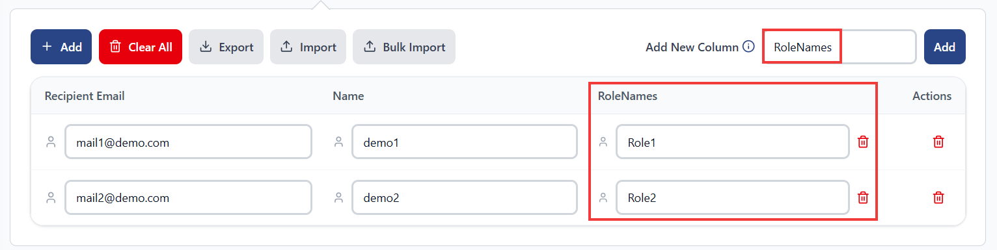Screen dimensions: 997x250
Task: Add the RoleNames column with the right Add button
Action: click(x=944, y=47)
